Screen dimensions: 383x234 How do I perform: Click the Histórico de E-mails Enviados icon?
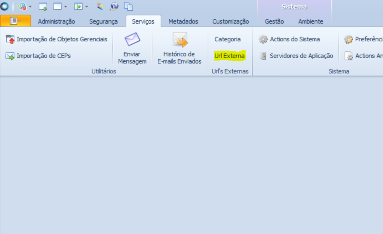pos(179,39)
